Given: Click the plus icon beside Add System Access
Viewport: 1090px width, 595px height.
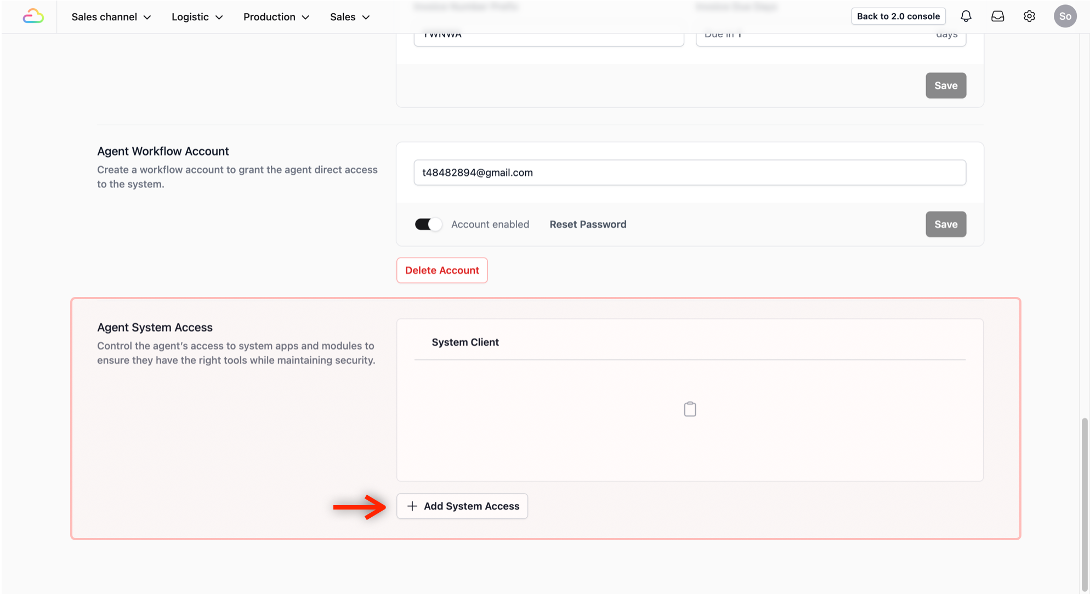Looking at the screenshot, I should coord(412,506).
